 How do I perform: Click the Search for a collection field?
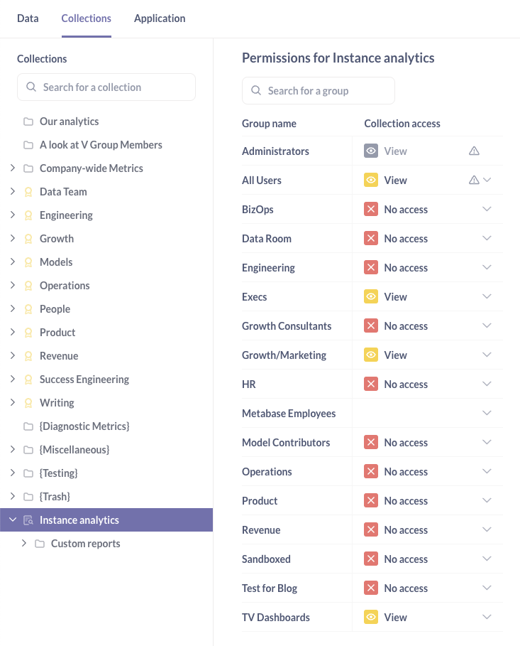[106, 86]
